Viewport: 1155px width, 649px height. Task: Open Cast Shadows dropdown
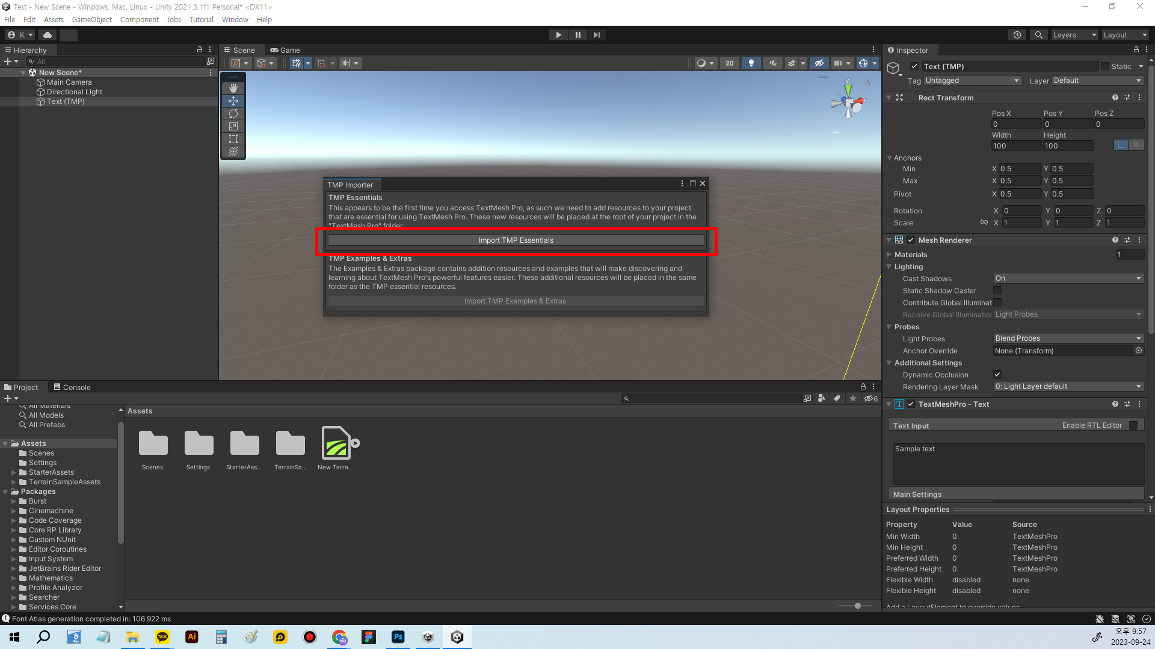pyautogui.click(x=1068, y=278)
